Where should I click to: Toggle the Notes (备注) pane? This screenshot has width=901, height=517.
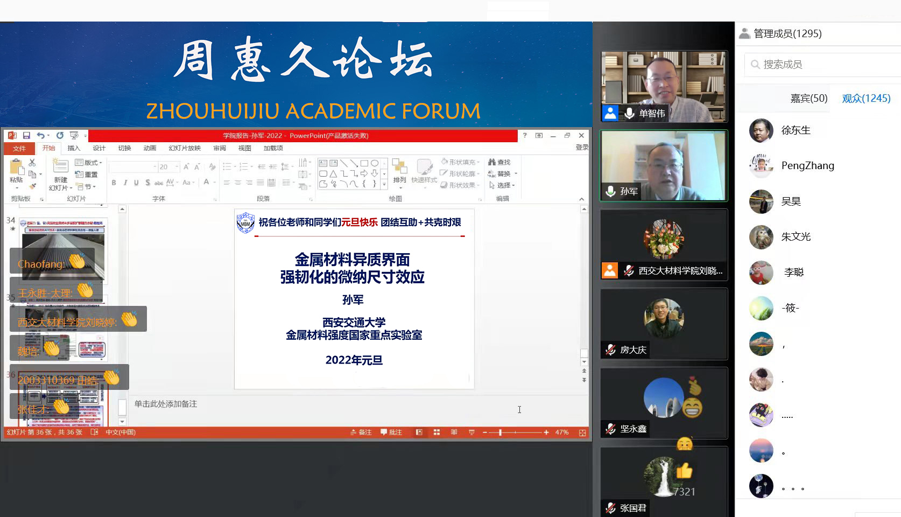[x=361, y=432]
